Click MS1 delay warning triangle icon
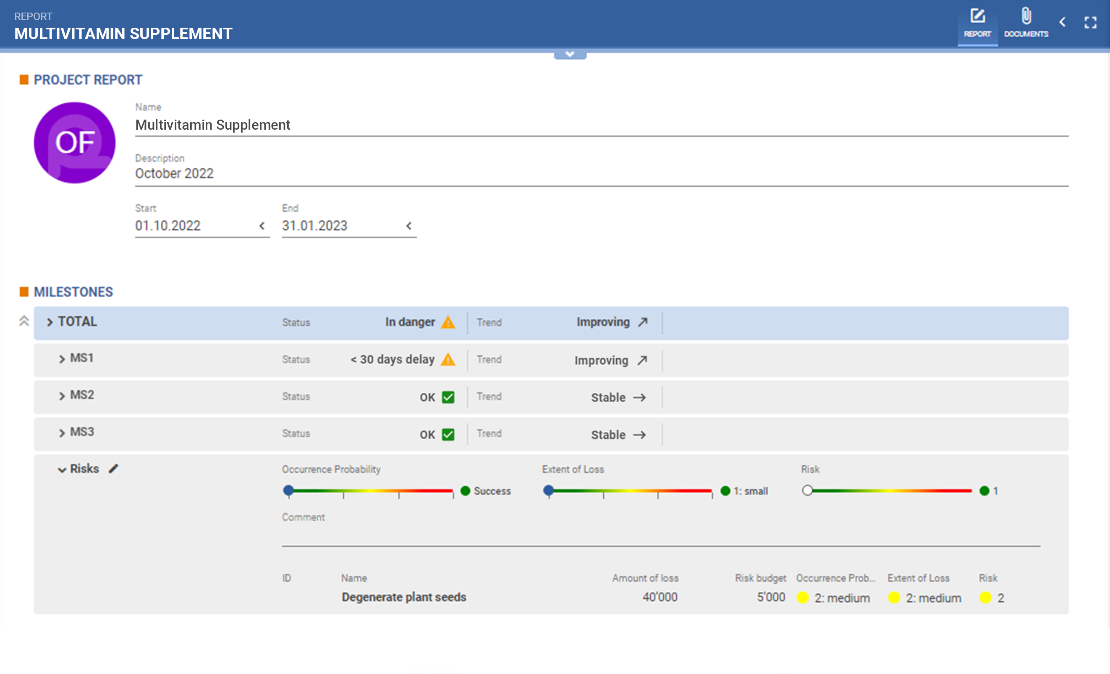 448,359
